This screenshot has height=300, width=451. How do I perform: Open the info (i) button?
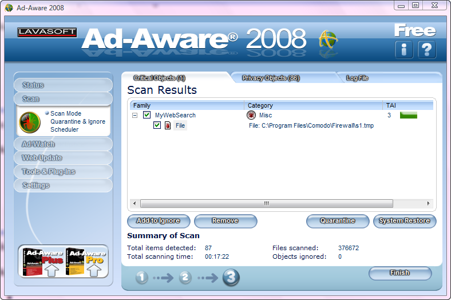(404, 49)
